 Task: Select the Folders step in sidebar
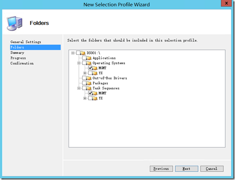35,47
